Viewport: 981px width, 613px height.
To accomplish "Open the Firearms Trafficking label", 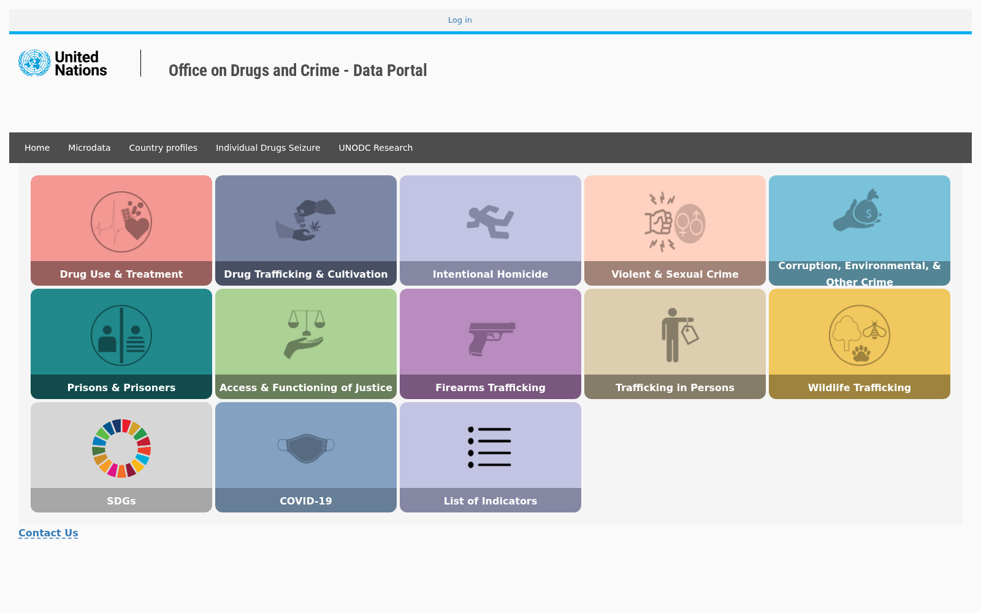I will click(490, 387).
